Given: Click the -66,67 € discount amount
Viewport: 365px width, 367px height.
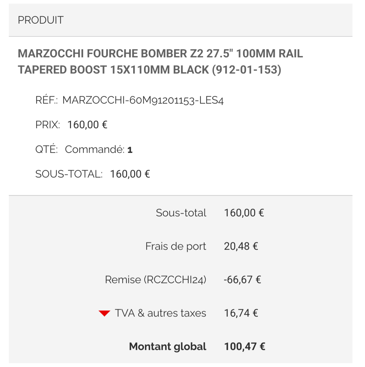Looking at the screenshot, I should click(x=242, y=280).
